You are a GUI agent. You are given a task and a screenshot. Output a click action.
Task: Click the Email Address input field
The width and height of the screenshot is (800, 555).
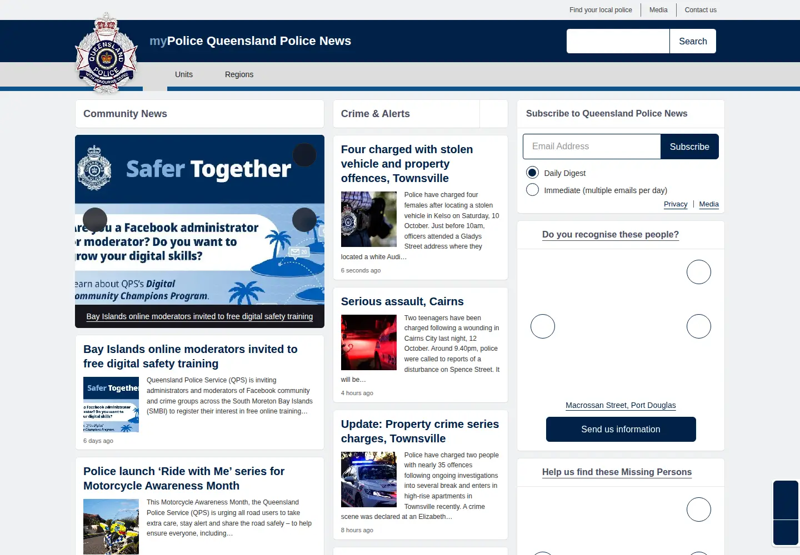(592, 147)
